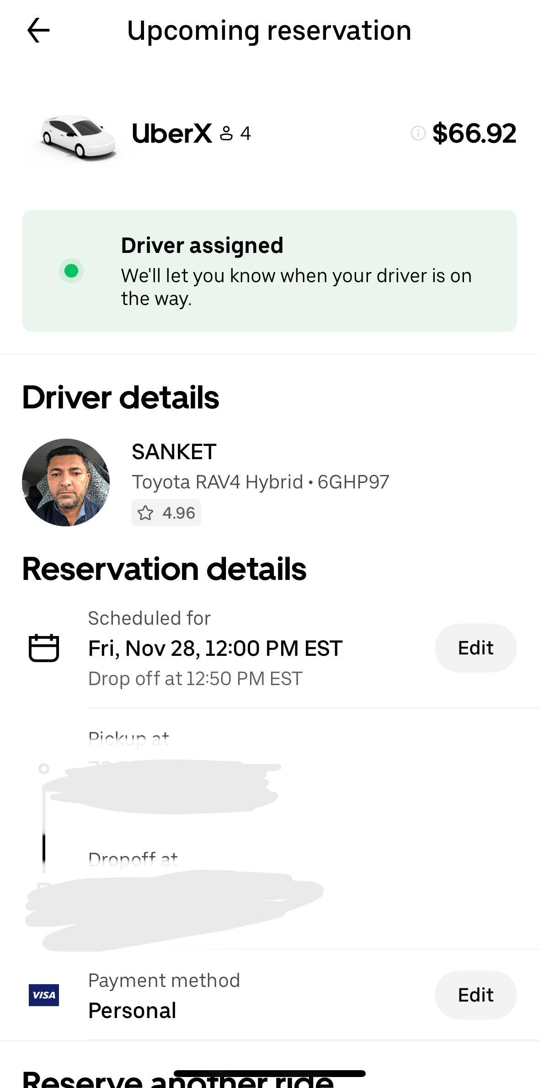Select the Personal payment profile label
Viewport: 539px width, 1088px height.
click(132, 1010)
